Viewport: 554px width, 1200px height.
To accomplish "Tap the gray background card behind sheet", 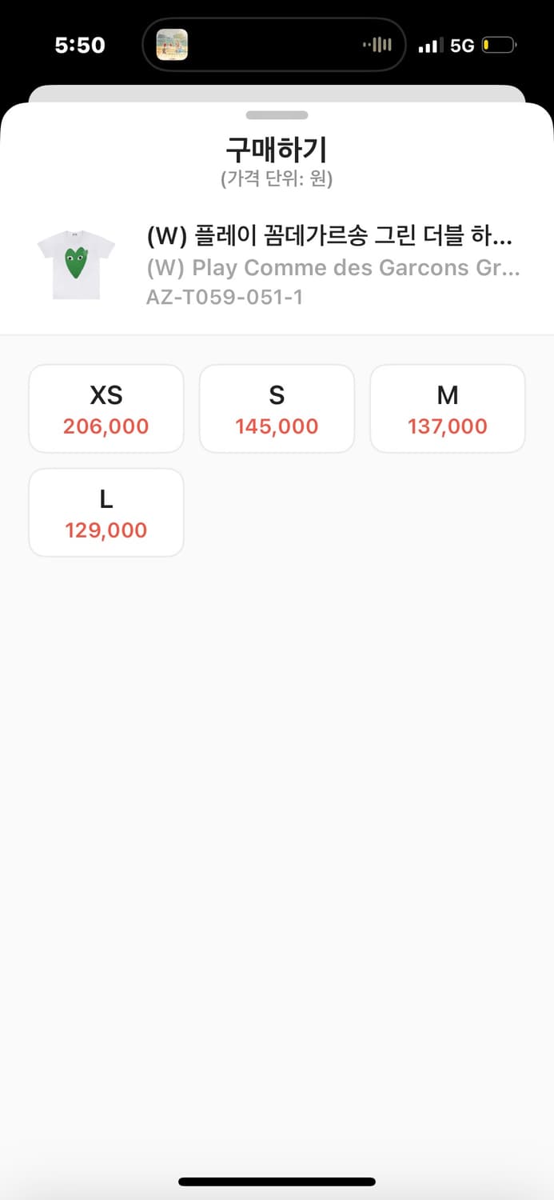I will [x=277, y=94].
